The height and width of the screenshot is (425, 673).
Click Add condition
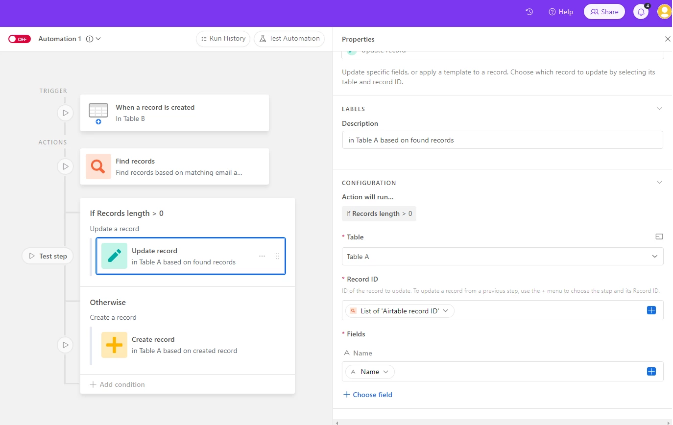(118, 384)
